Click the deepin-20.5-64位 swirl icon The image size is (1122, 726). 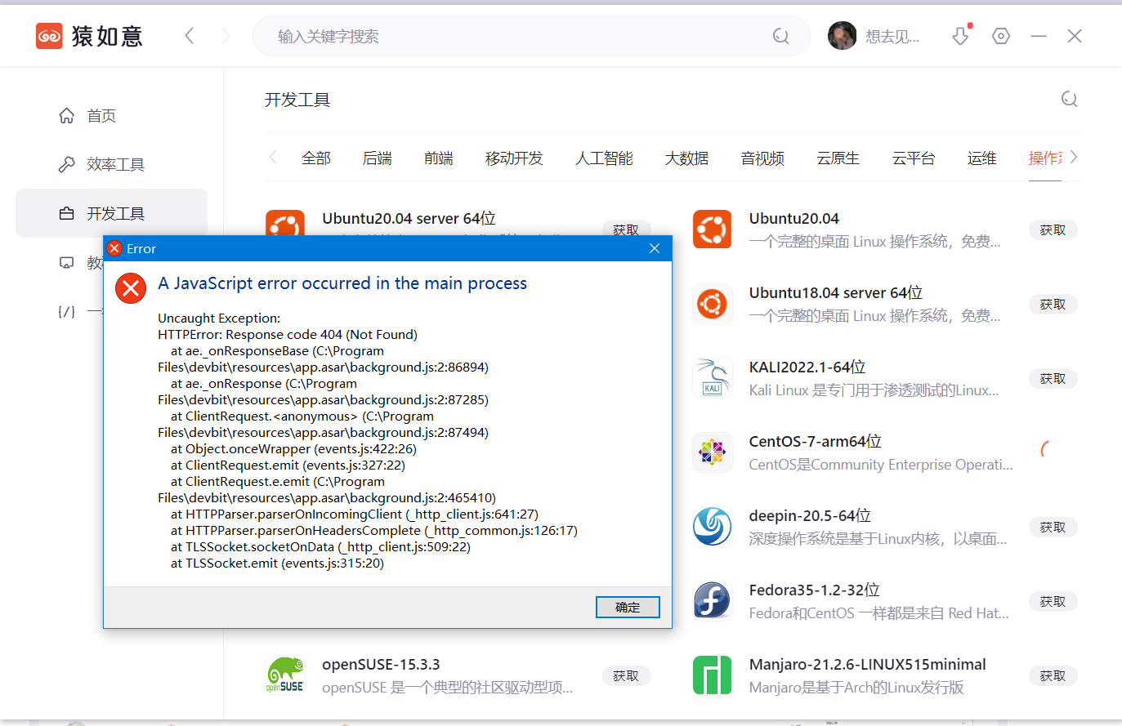[x=712, y=527]
